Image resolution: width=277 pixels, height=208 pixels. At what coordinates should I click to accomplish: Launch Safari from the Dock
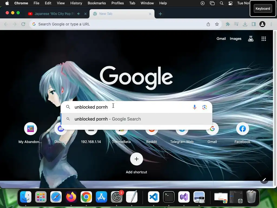pos(56,197)
